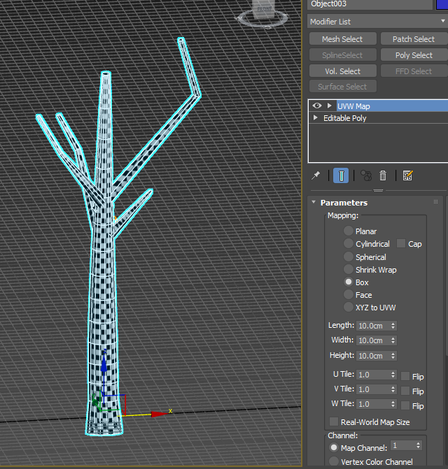Enable W Tile Flip checkbox

(x=405, y=405)
